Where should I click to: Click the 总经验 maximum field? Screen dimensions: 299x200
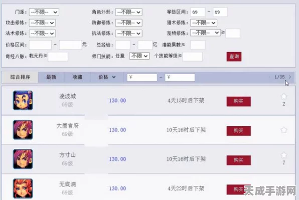click(145, 45)
